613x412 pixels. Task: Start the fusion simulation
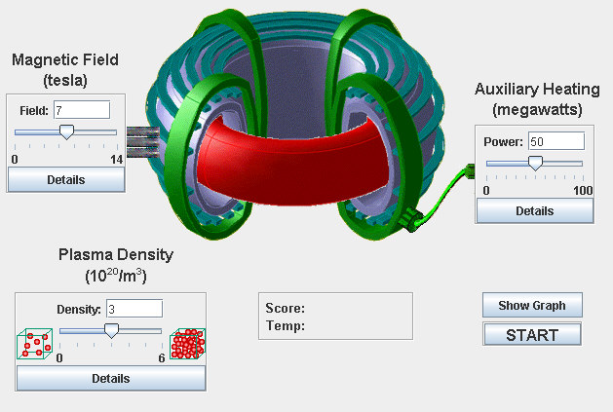click(x=532, y=335)
